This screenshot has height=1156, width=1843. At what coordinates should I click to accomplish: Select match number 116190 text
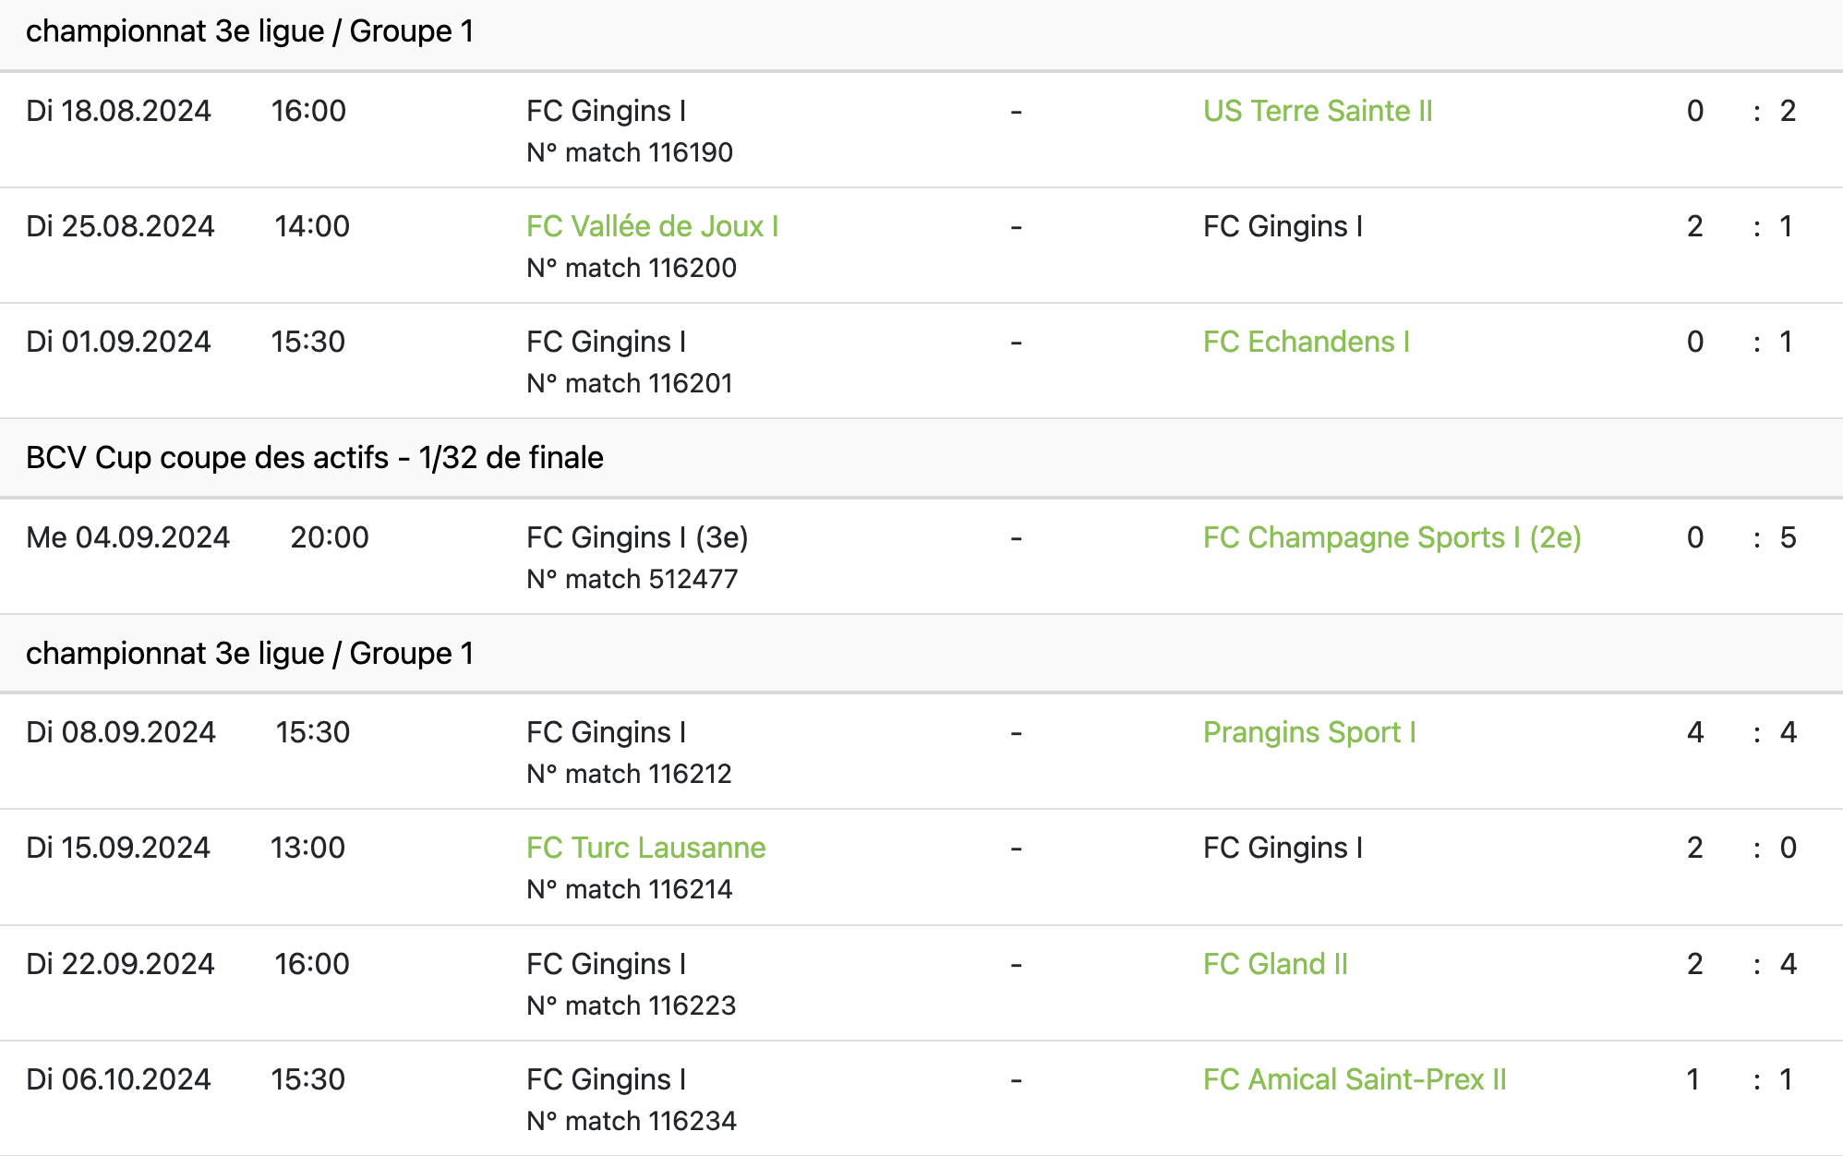pyautogui.click(x=630, y=152)
